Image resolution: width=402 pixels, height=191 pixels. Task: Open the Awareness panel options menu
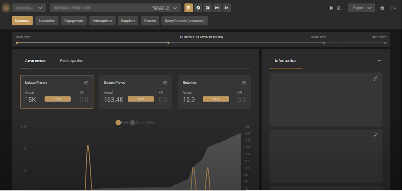point(248,60)
